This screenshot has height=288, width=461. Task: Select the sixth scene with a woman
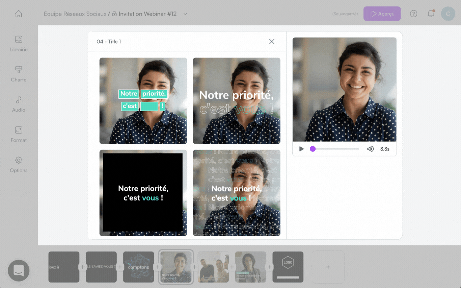[x=250, y=267]
